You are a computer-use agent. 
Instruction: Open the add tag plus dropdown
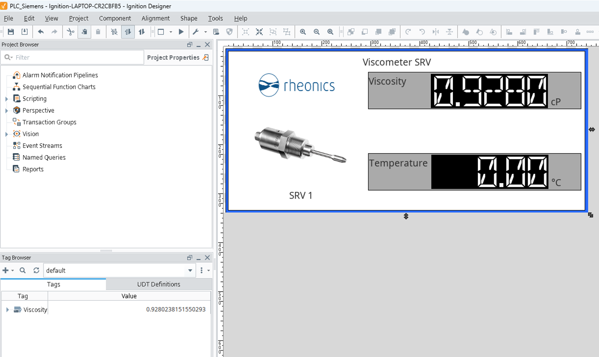point(8,270)
